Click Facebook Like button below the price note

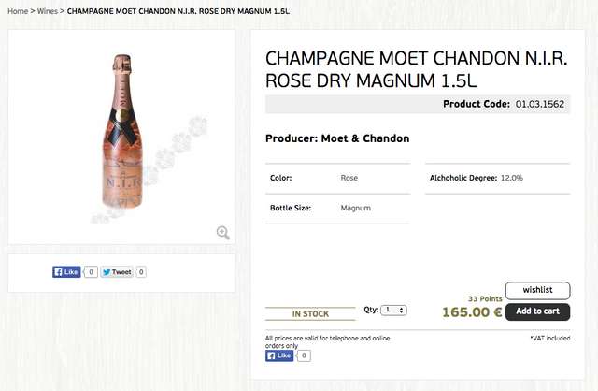point(279,355)
